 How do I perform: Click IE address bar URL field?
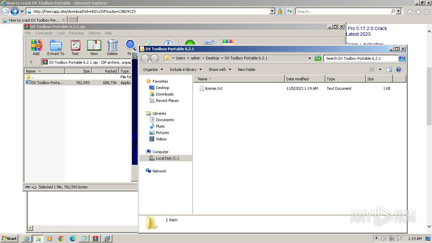click(x=151, y=11)
